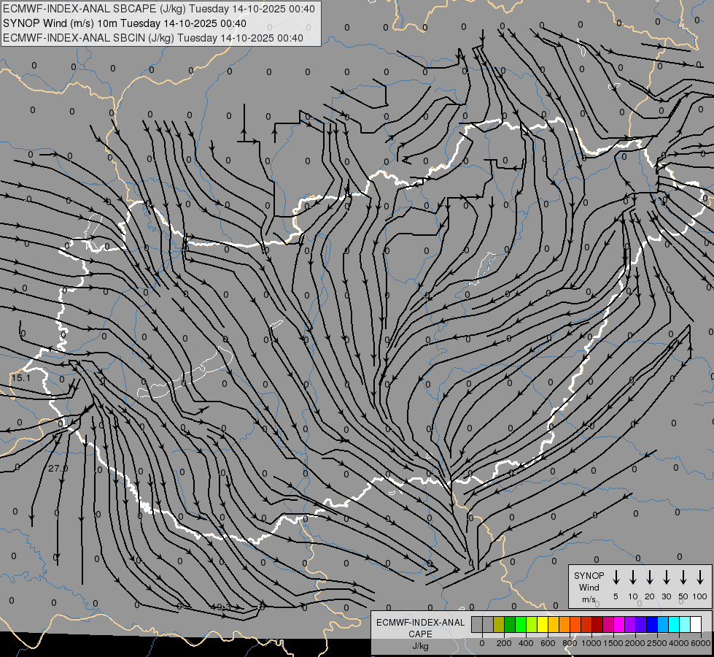
Task: Click the 15.1 value on the map
Action: (20, 378)
